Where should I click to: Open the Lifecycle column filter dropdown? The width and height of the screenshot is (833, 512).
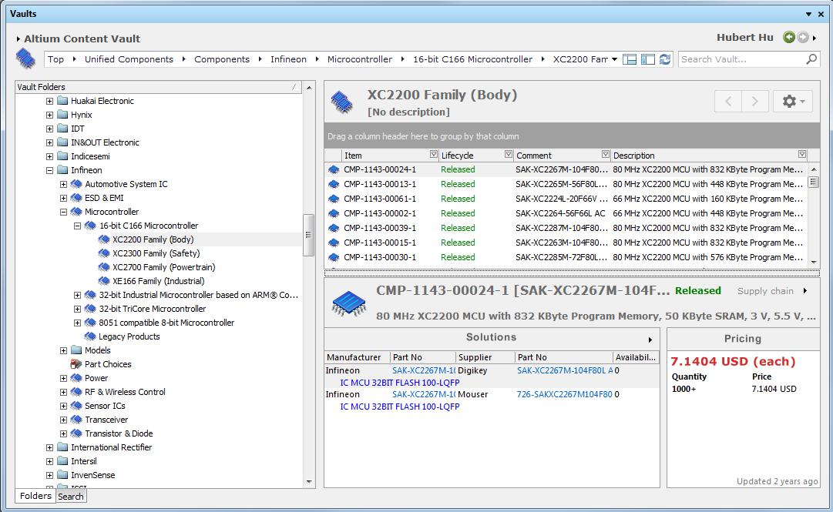[x=508, y=155]
